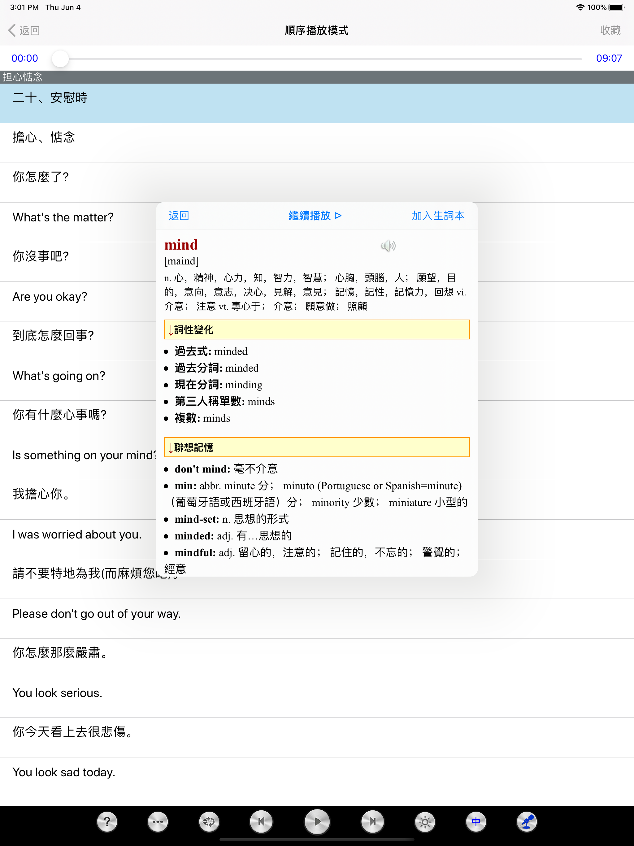
Task: Select sentence Is something on your mind
Action: pos(78,460)
